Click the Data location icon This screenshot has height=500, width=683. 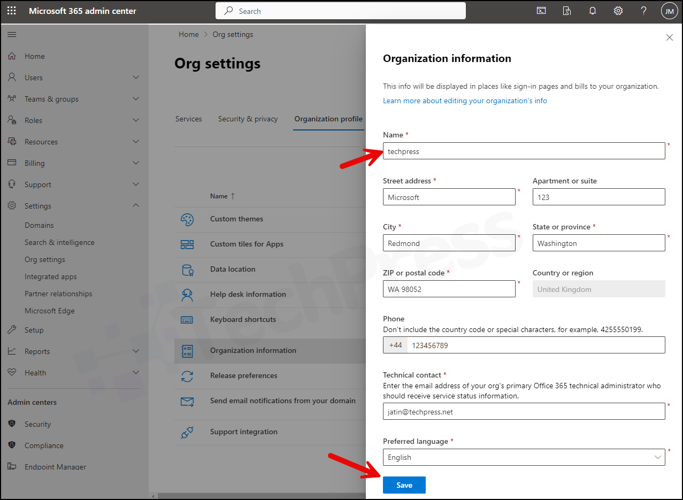click(x=187, y=270)
